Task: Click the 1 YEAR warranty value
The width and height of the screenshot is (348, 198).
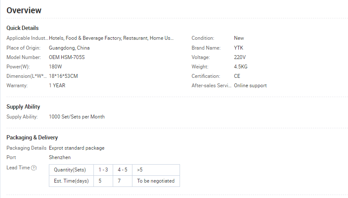Action: tap(57, 86)
